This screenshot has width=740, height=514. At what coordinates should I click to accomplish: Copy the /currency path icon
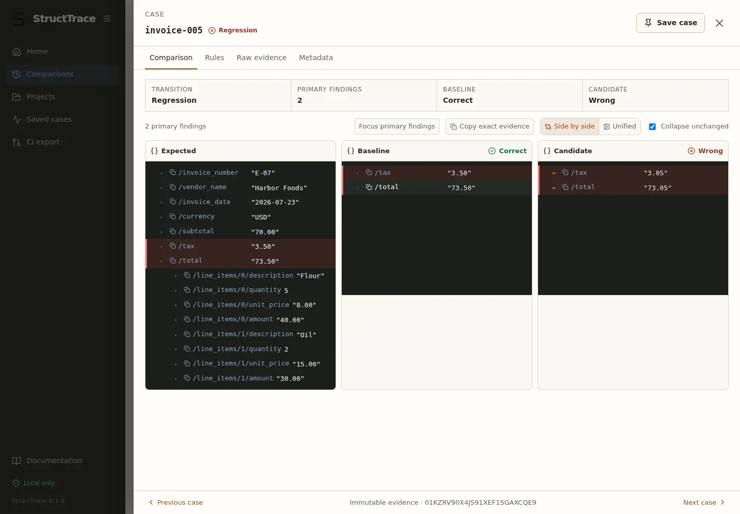(173, 216)
